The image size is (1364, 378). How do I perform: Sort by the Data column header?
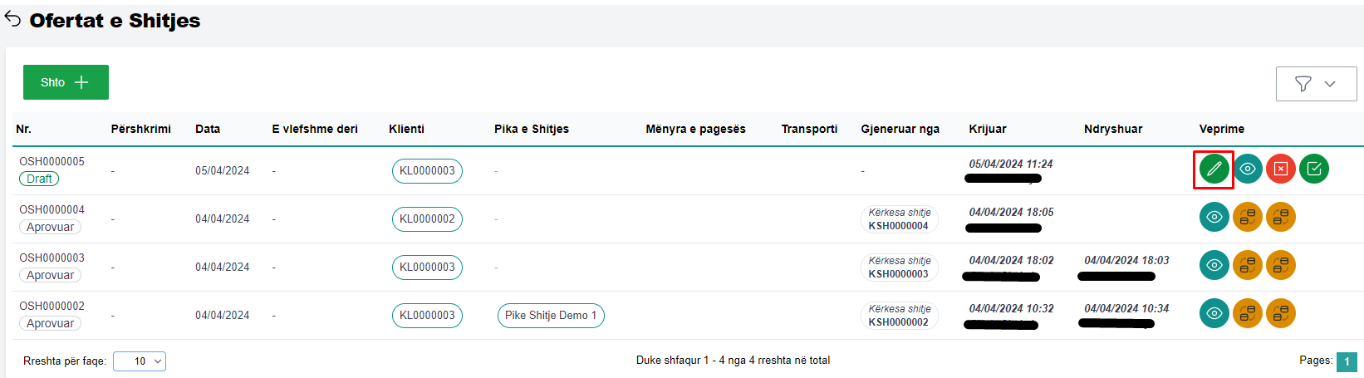coord(208,129)
